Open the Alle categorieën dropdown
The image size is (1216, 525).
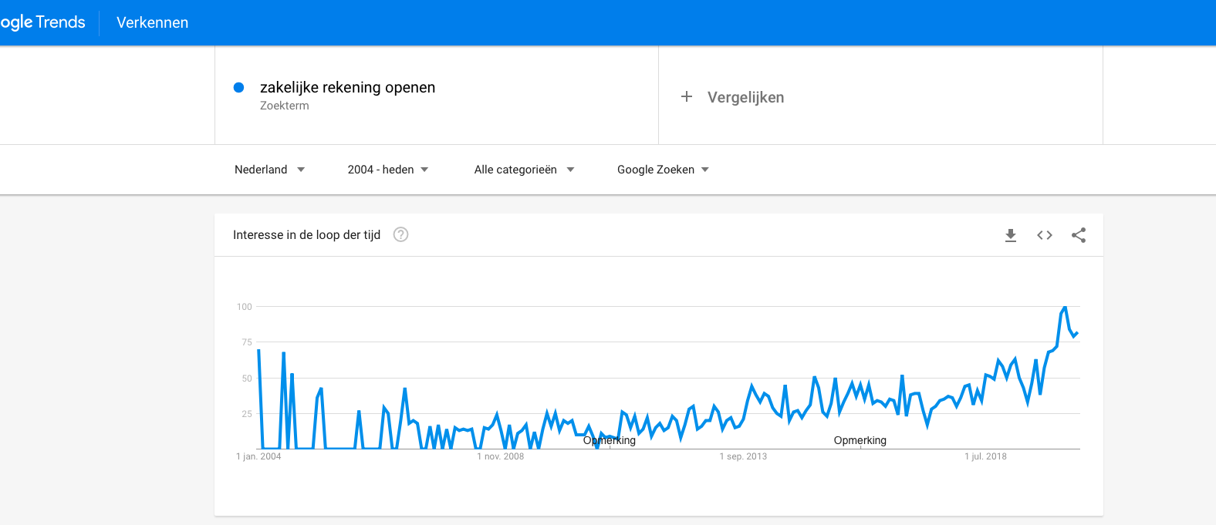[524, 170]
